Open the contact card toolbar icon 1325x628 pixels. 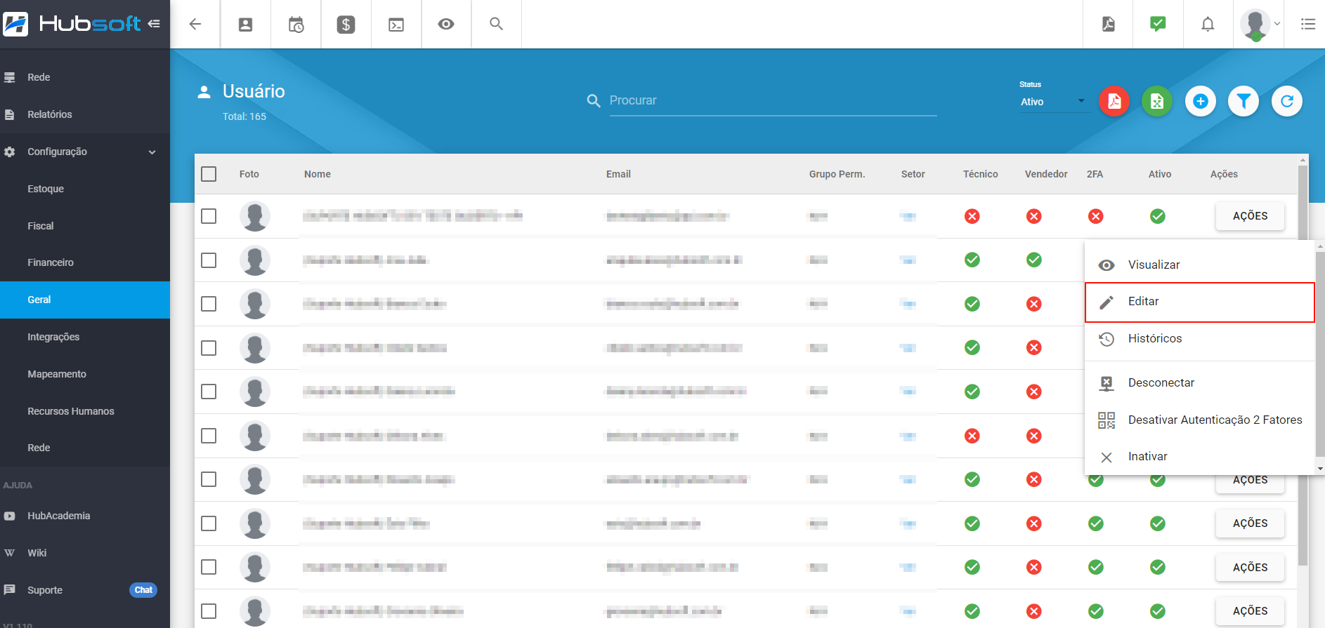point(246,25)
